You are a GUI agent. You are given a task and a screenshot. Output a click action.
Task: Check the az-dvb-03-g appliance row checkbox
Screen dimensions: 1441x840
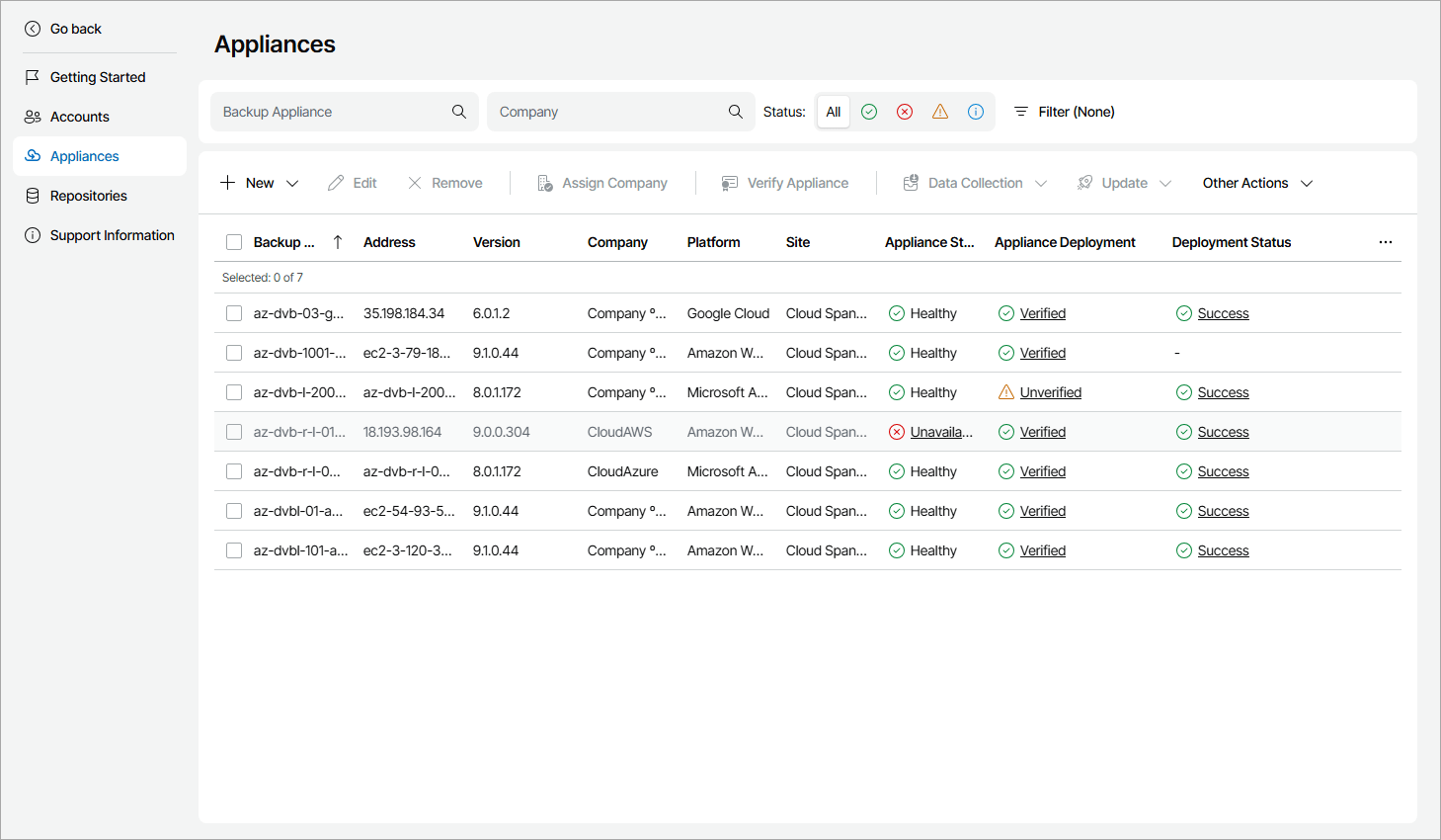234,312
